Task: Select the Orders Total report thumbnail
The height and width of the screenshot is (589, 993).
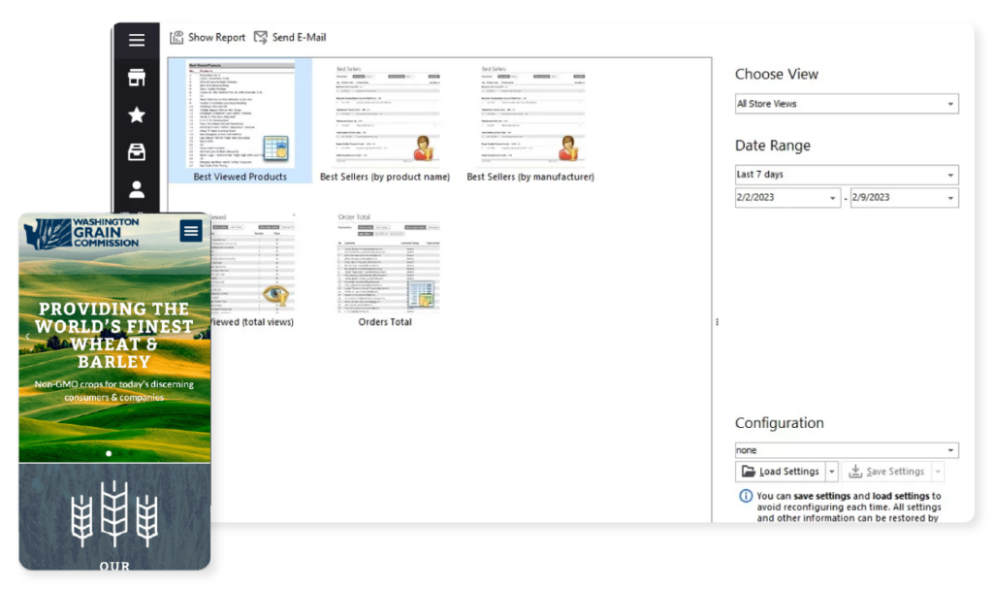Action: (384, 270)
